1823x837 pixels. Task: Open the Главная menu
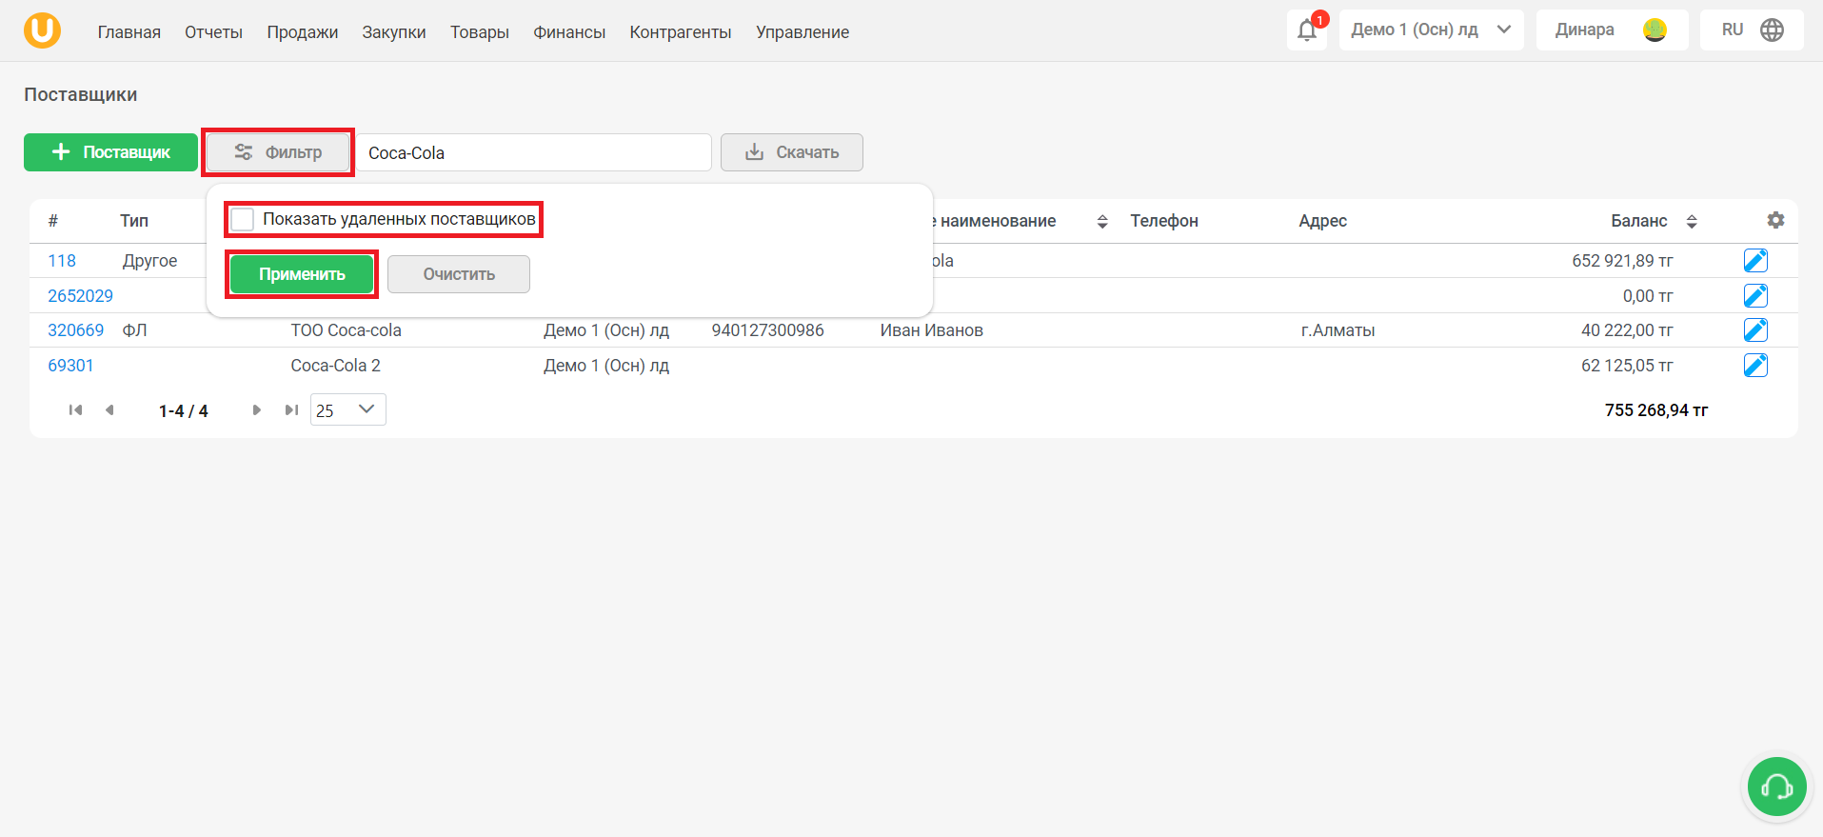point(129,32)
